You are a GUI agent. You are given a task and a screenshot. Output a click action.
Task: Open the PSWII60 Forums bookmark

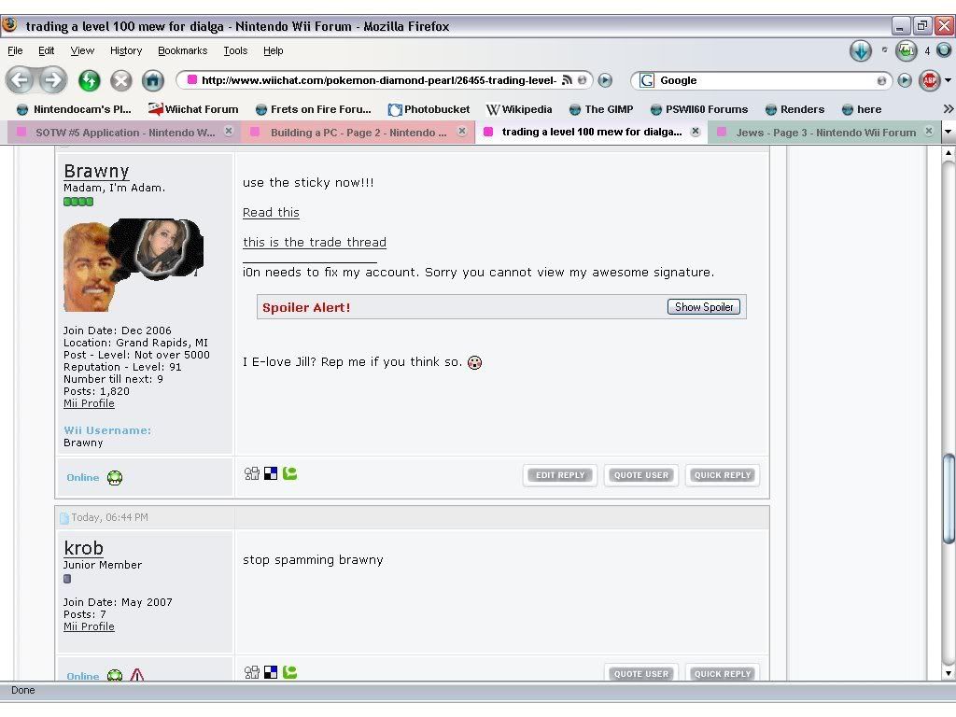click(x=698, y=109)
